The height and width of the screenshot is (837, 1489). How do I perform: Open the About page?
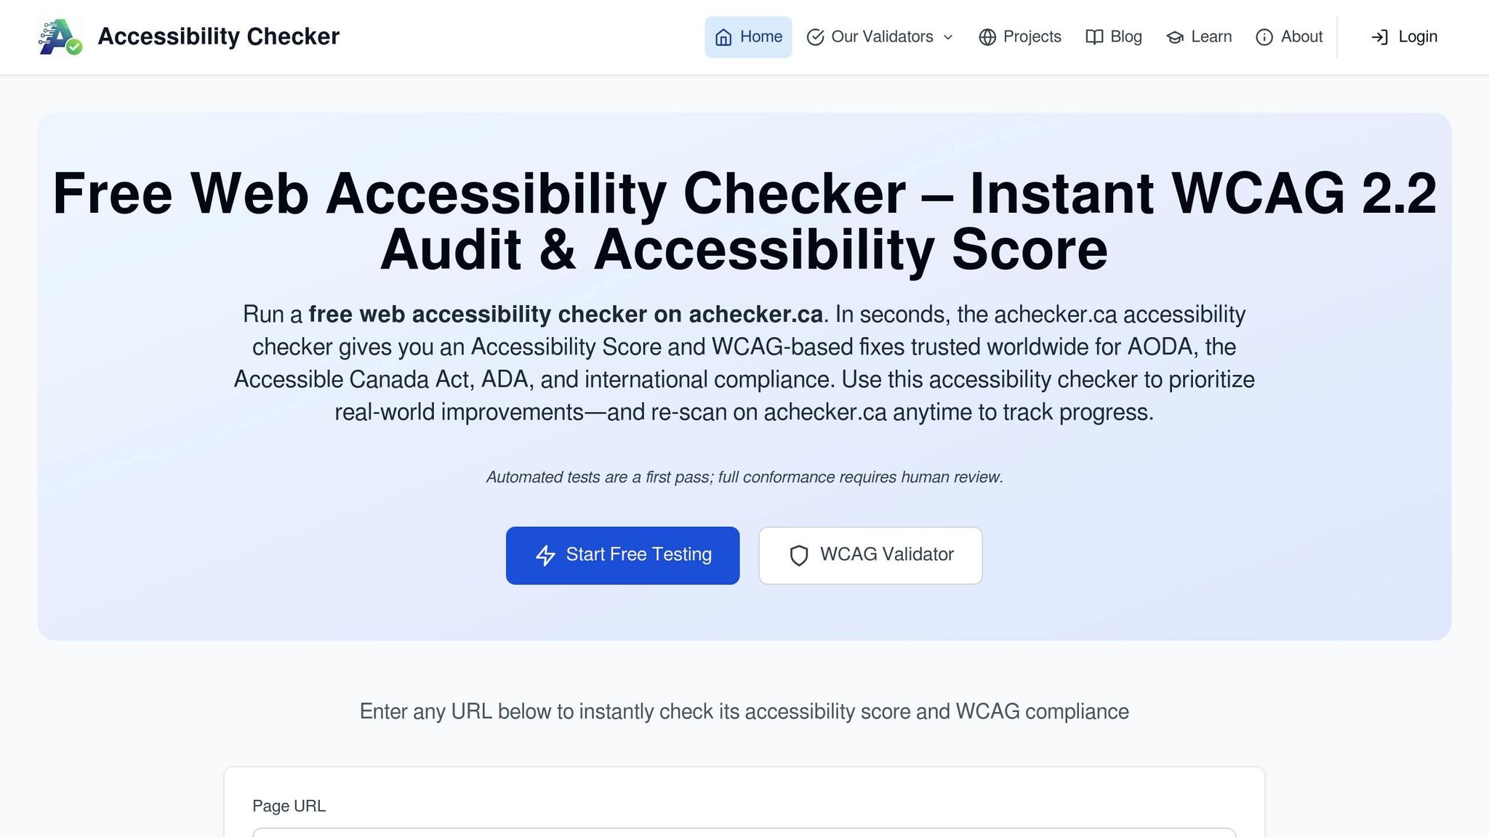coord(1301,37)
